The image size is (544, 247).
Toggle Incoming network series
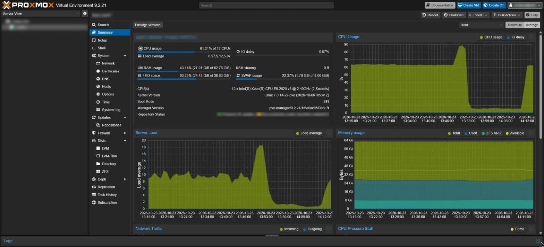[x=289, y=229]
